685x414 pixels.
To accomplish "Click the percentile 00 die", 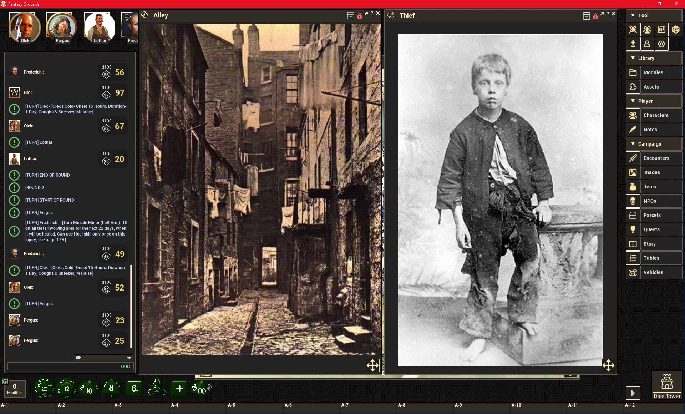I will (202, 389).
